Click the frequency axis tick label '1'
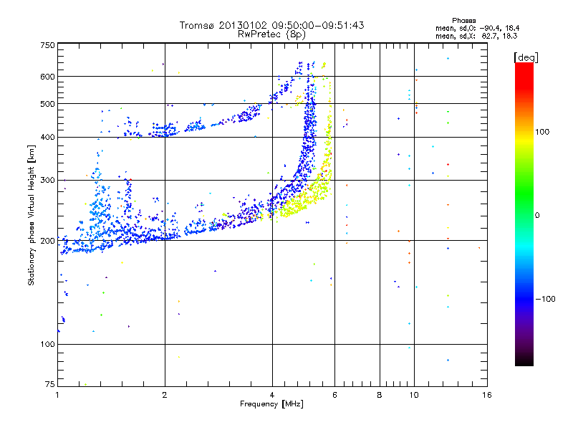Screen dimensions: 573x430 [x=57, y=395]
